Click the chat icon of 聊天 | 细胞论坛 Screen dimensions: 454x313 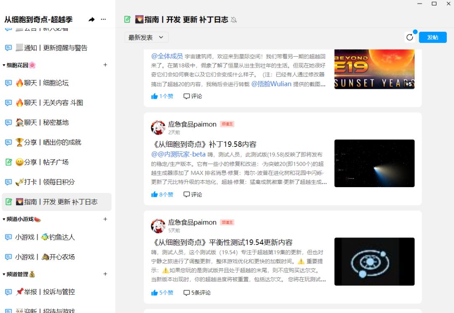(8, 83)
